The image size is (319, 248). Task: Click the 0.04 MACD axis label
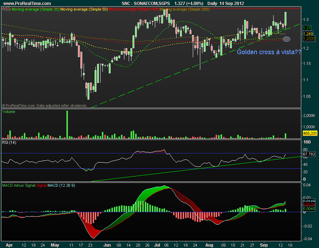pyautogui.click(x=307, y=185)
